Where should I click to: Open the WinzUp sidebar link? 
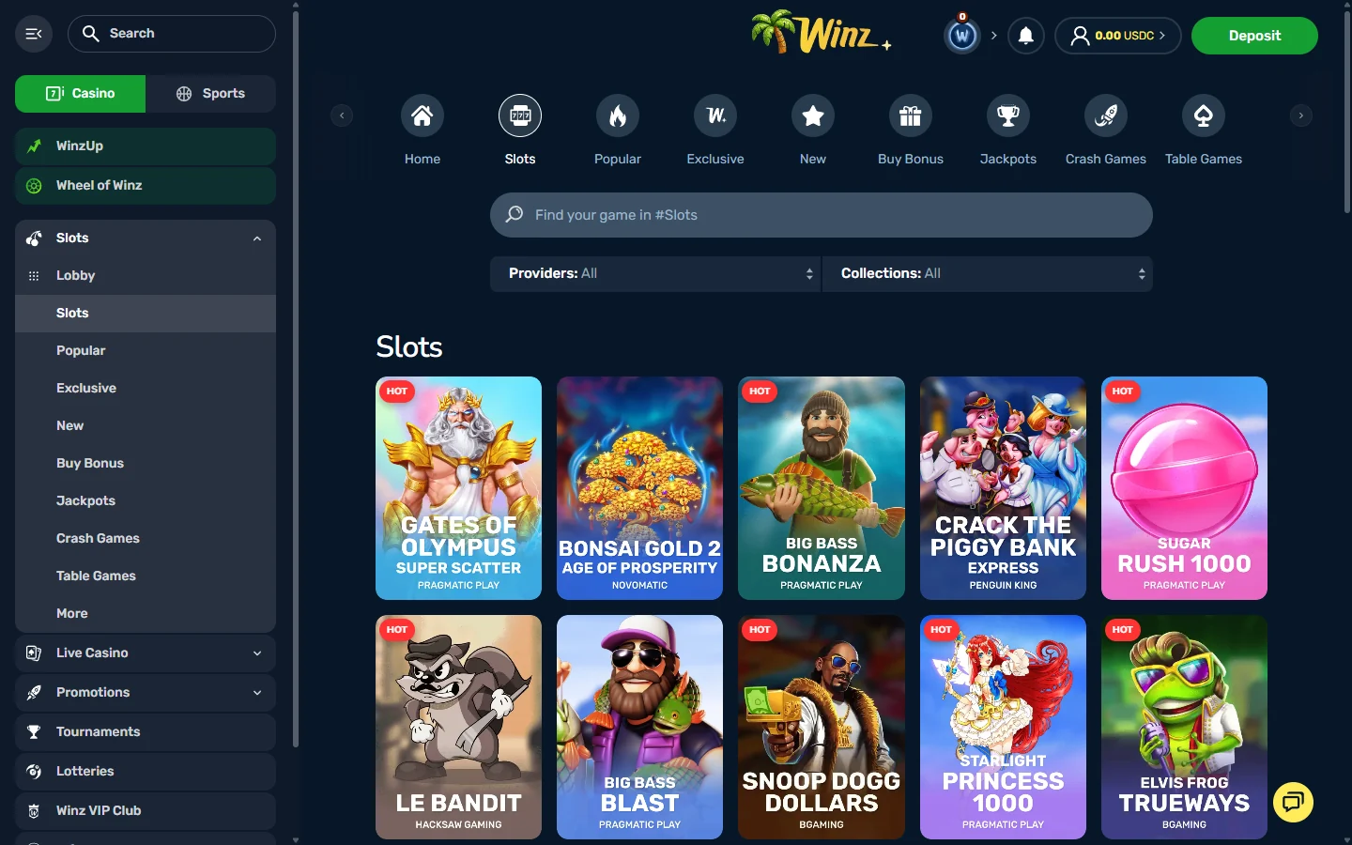(x=146, y=146)
